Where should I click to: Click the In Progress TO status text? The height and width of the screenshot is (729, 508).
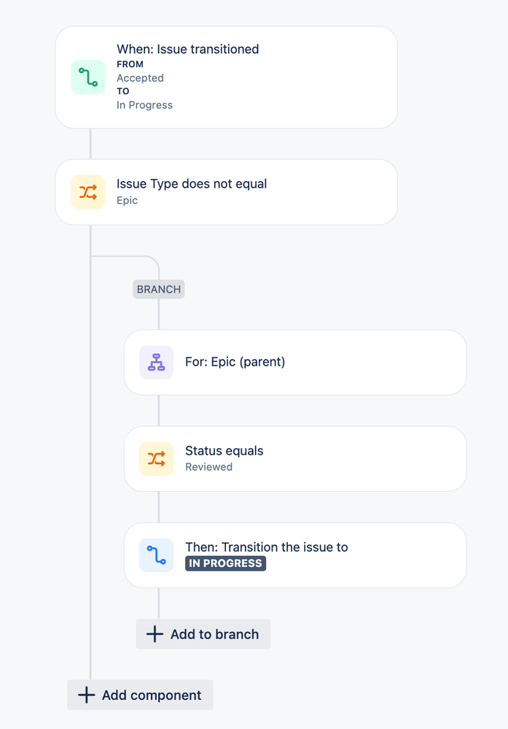click(x=144, y=104)
